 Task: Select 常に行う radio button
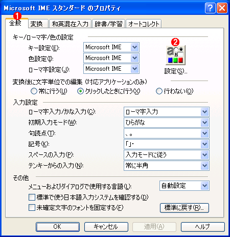34,91
